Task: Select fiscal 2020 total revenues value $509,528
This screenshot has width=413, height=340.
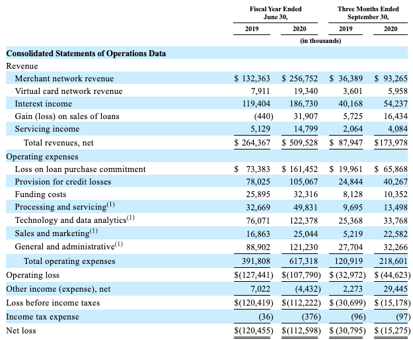Action: tap(300, 143)
